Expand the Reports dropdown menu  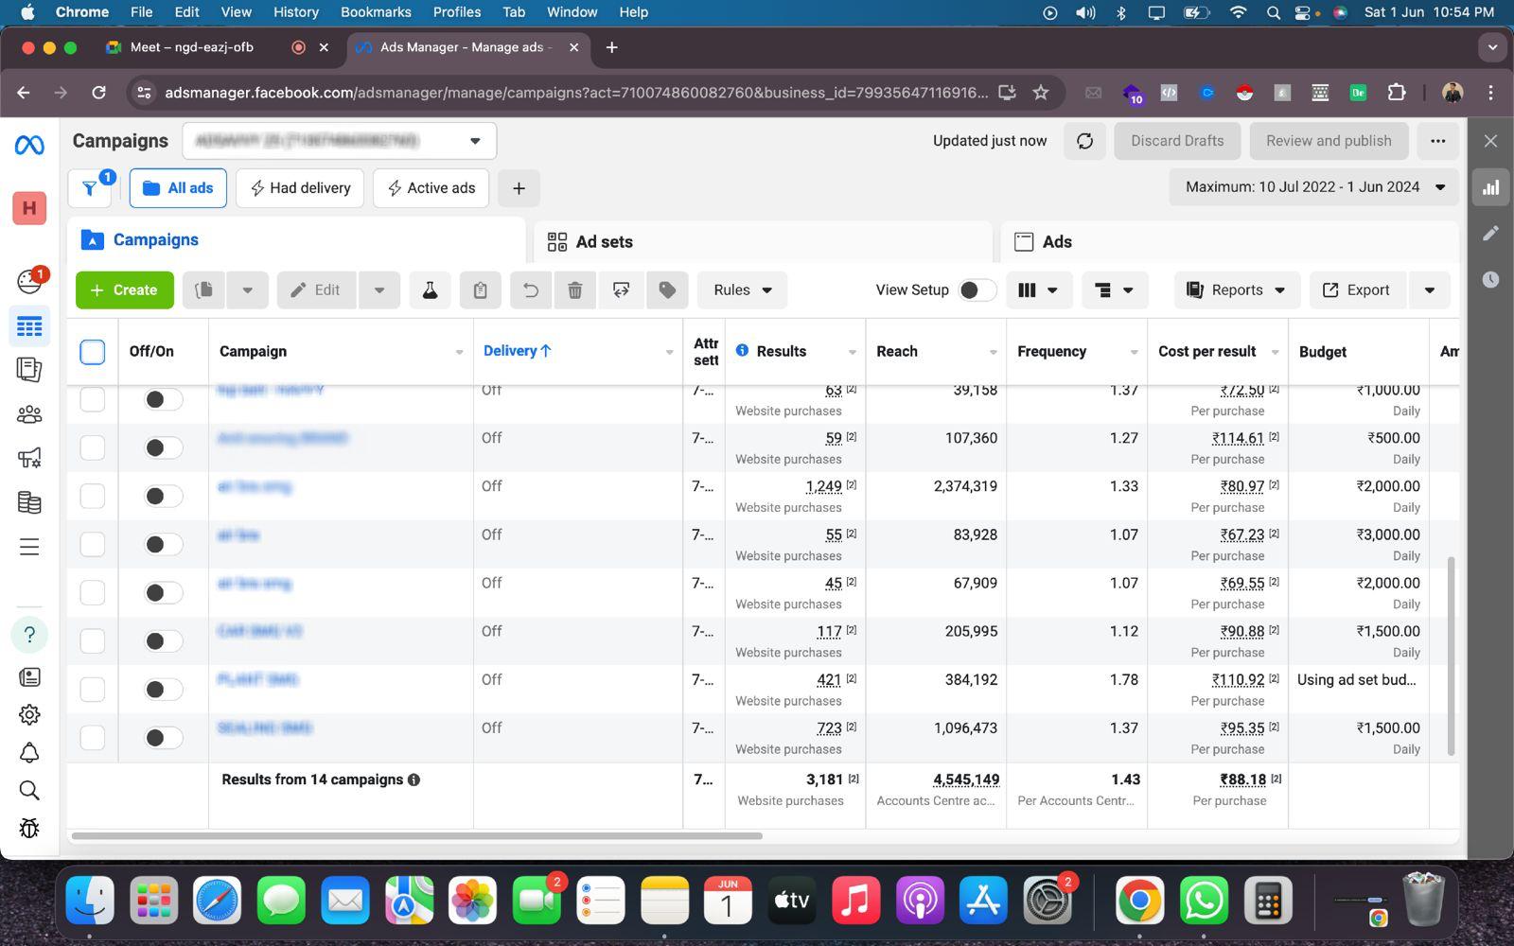coord(1237,290)
